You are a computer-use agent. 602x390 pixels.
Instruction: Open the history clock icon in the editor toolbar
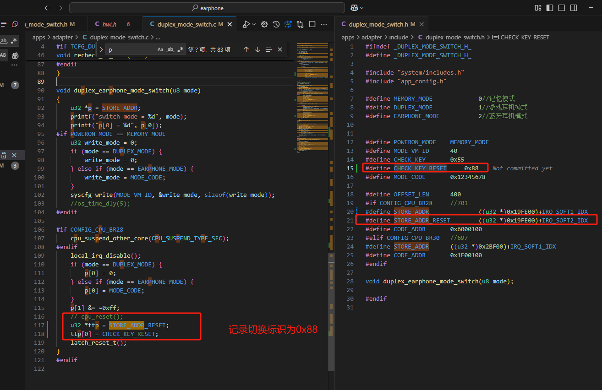[x=276, y=24]
